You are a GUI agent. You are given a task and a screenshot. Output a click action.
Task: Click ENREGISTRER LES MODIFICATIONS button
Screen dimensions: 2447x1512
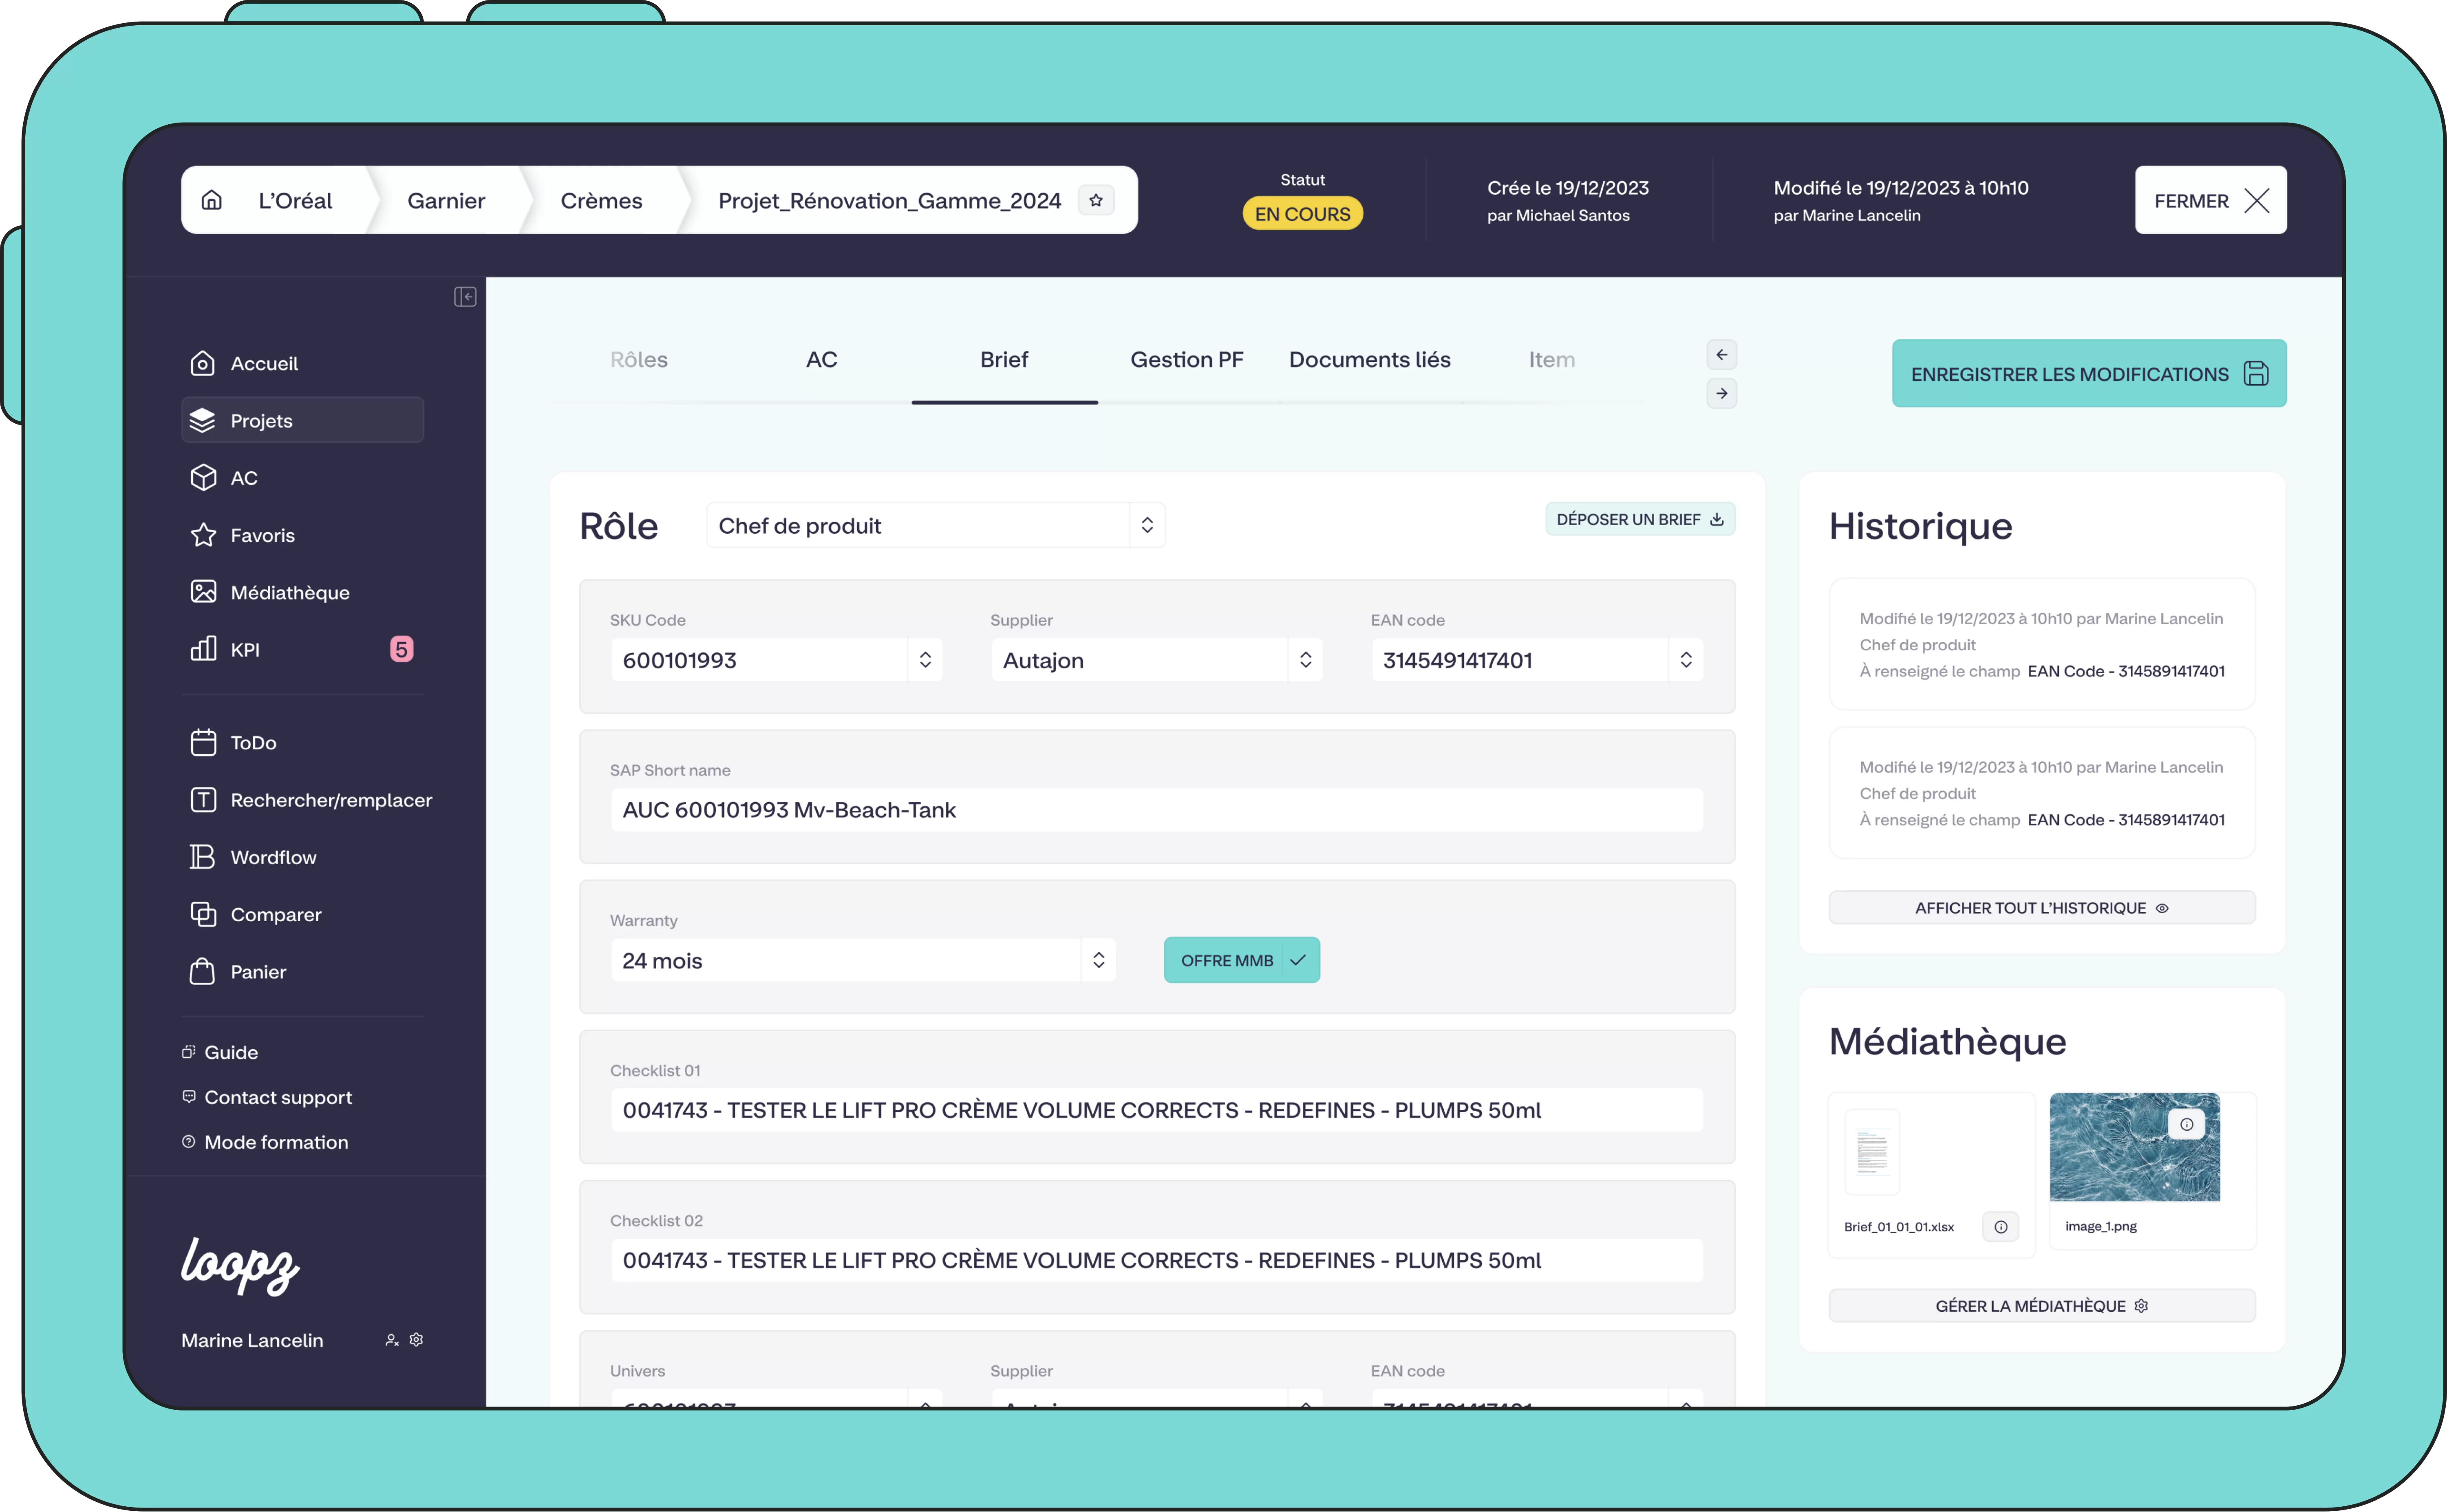[x=2089, y=373]
